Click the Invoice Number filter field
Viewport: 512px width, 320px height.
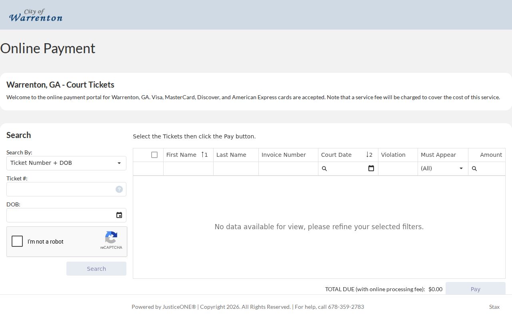coord(288,168)
